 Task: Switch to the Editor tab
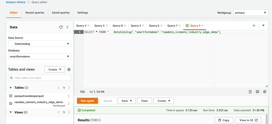(x=14, y=13)
